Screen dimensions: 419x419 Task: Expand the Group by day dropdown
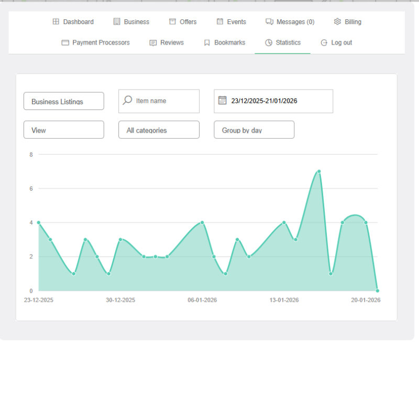point(254,130)
